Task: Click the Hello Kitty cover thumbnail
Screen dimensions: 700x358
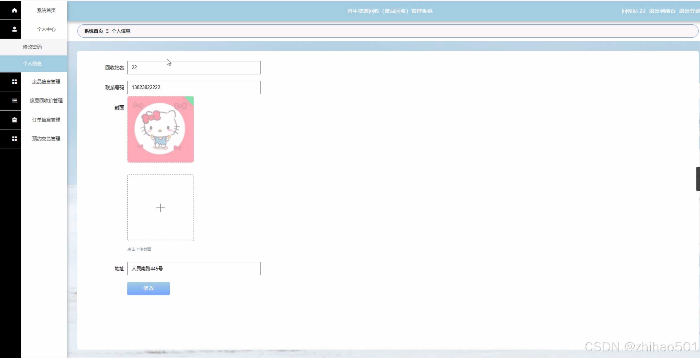Action: tap(160, 129)
